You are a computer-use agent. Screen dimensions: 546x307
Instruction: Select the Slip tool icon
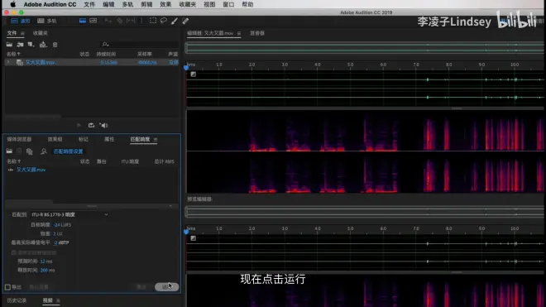[131, 21]
